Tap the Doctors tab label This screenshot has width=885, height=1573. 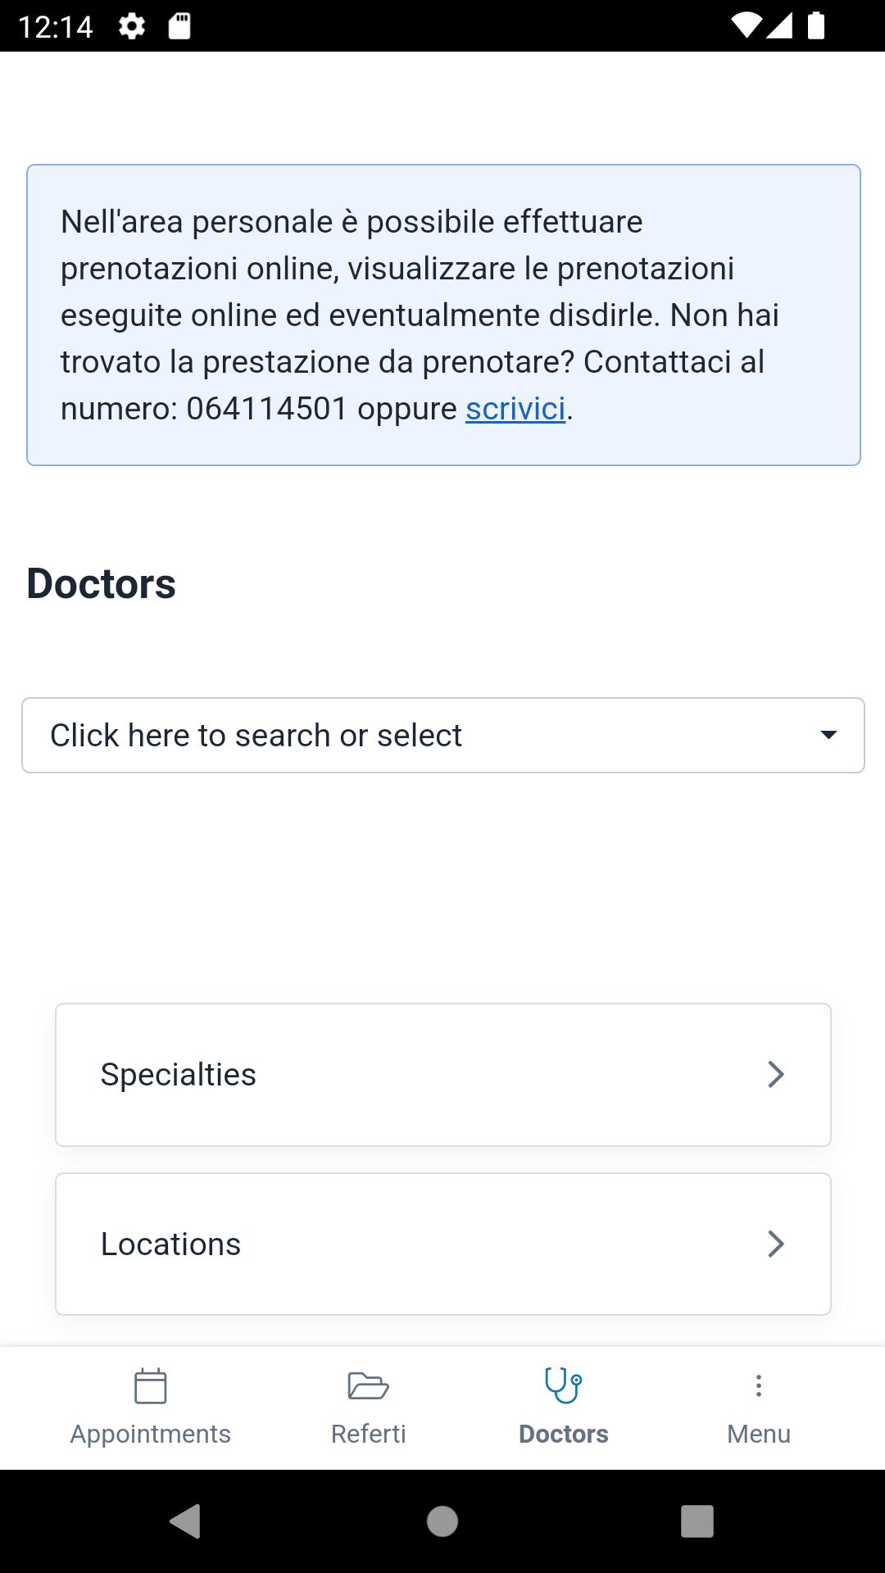pyautogui.click(x=564, y=1434)
